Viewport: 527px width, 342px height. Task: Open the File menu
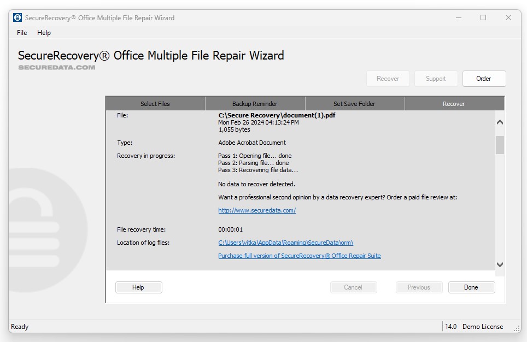coord(22,33)
